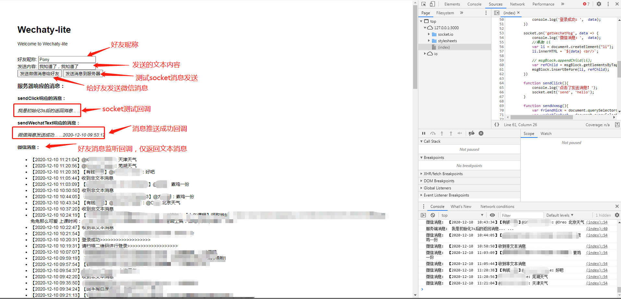Switch to the Watch tab
The height and width of the screenshot is (299, 621).
(x=546, y=133)
